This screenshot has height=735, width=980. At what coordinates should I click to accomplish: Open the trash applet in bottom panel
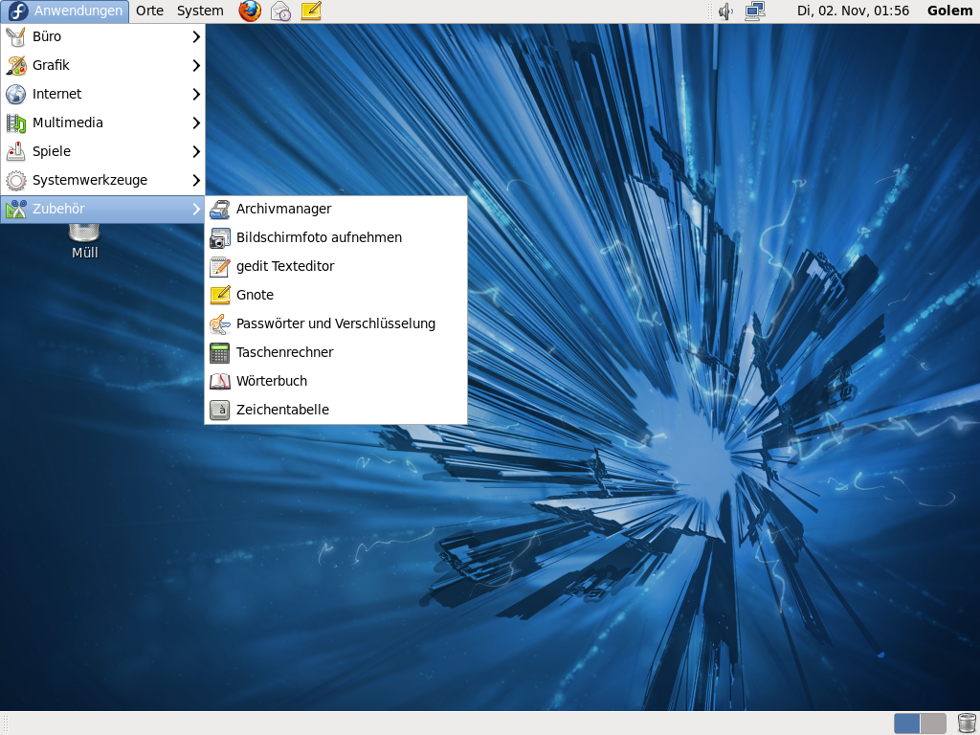966,724
